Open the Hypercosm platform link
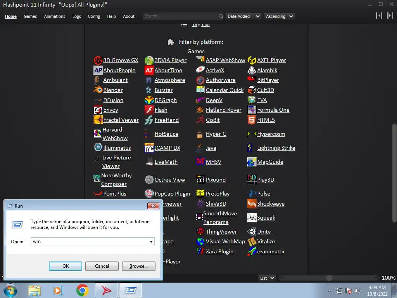Viewport: 397px width, 298px height. coord(271,134)
